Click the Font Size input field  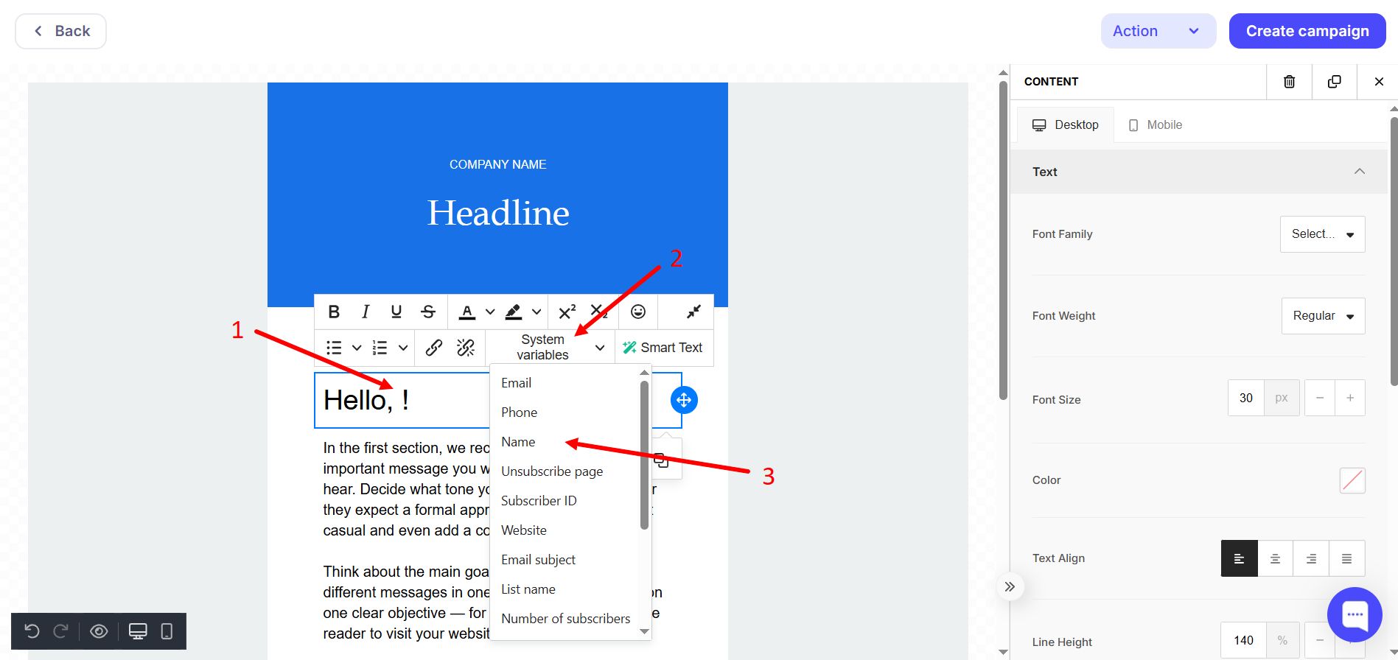coord(1245,398)
